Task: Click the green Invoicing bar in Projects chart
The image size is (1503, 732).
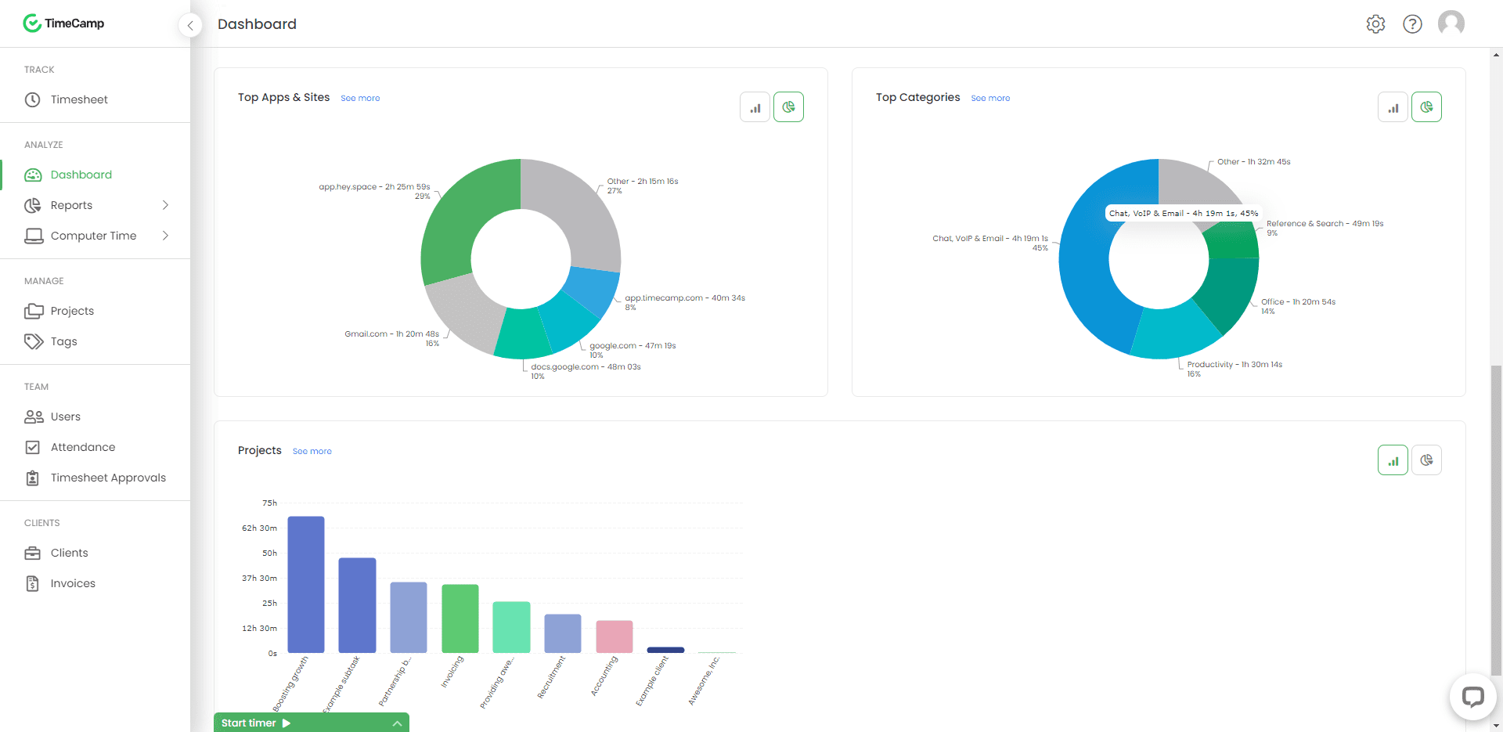Action: coord(460,618)
